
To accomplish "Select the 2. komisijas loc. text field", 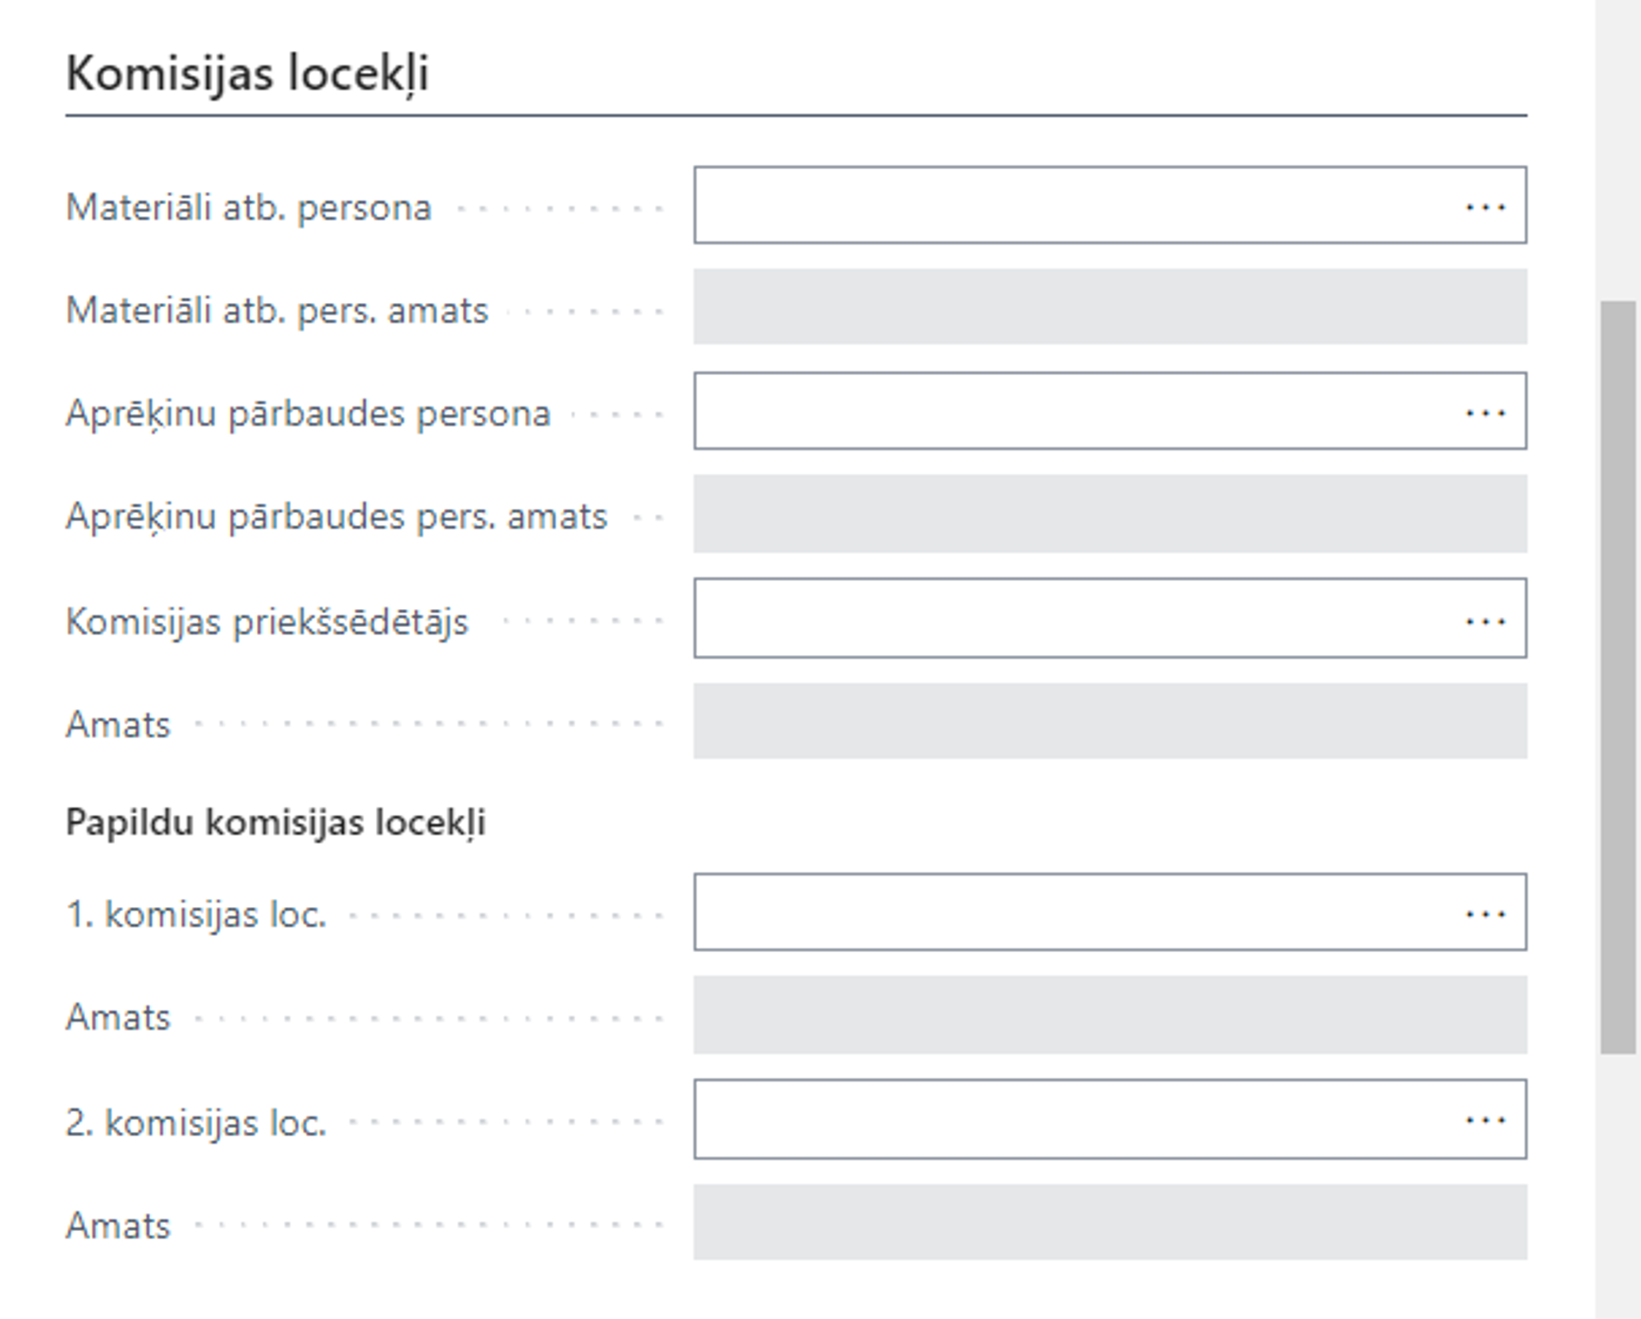I will (x=1067, y=1119).
